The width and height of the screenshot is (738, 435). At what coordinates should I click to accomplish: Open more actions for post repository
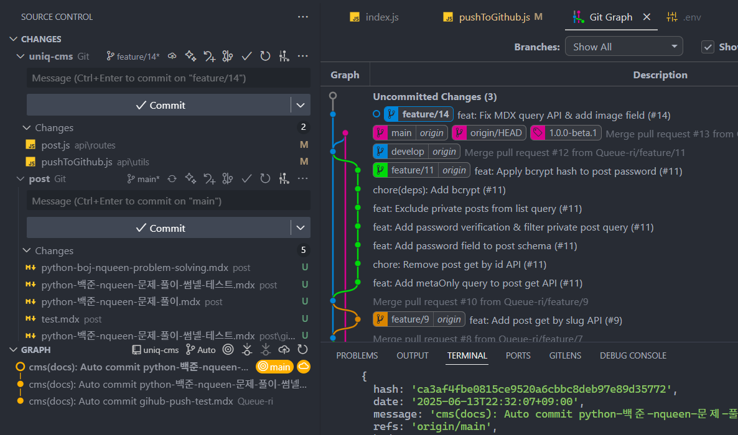[x=302, y=179]
